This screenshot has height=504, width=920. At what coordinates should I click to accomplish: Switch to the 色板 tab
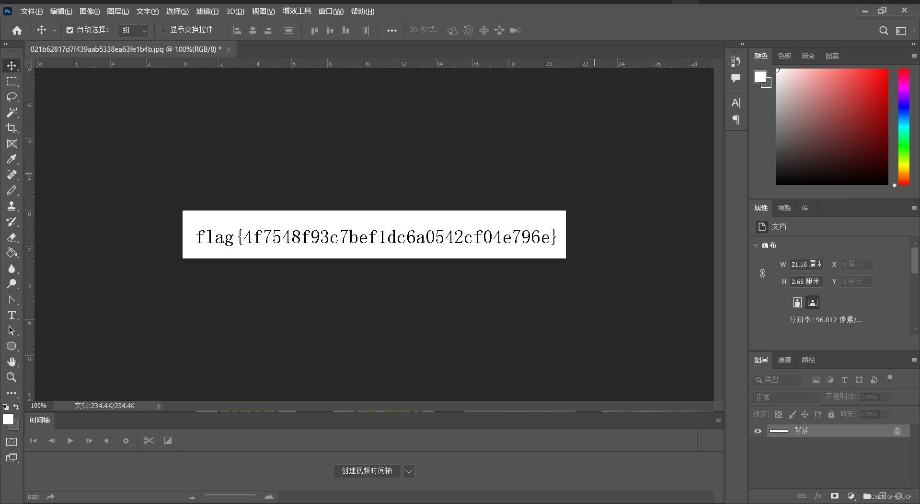click(x=784, y=56)
